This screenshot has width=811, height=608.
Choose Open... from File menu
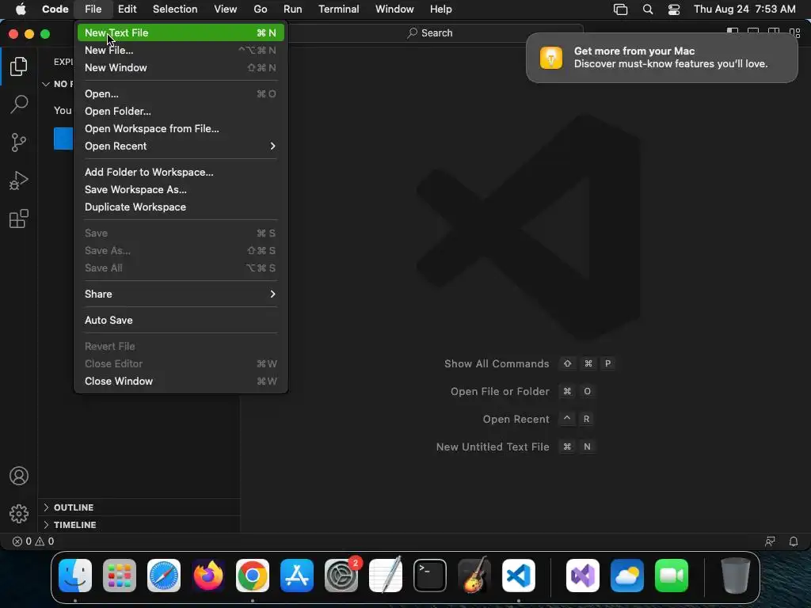tap(181, 93)
